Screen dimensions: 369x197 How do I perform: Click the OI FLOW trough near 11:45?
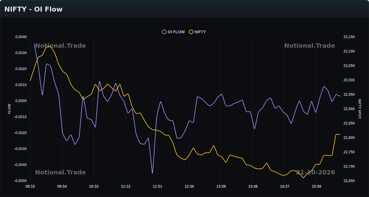[153, 173]
